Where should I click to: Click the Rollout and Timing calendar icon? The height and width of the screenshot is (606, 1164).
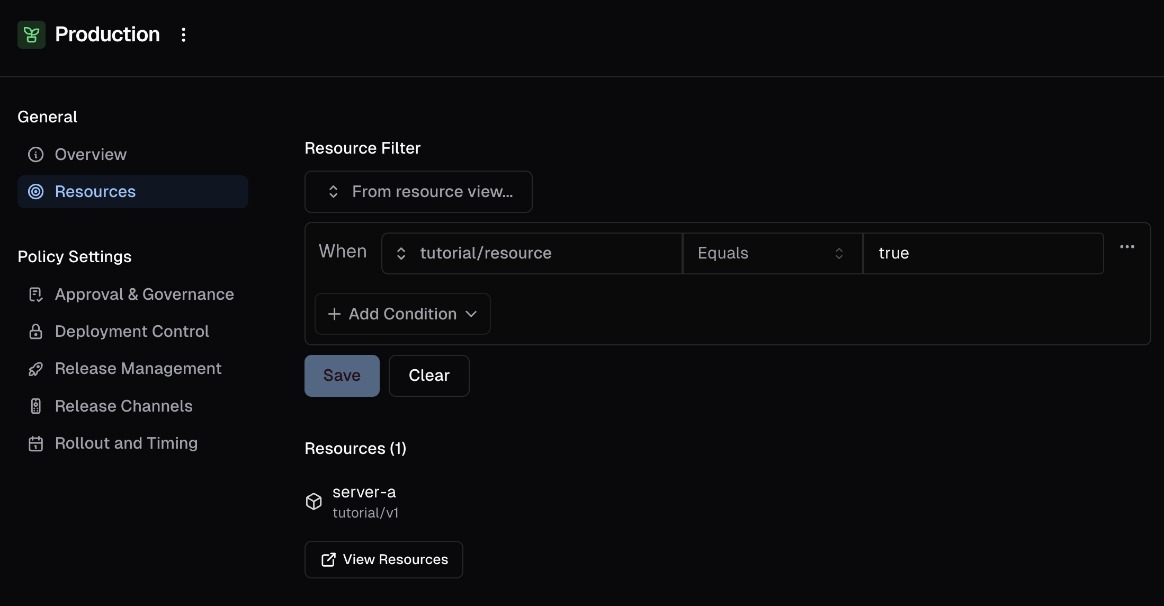[x=35, y=443]
